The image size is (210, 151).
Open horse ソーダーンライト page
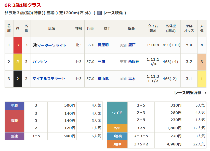[x=52, y=45]
